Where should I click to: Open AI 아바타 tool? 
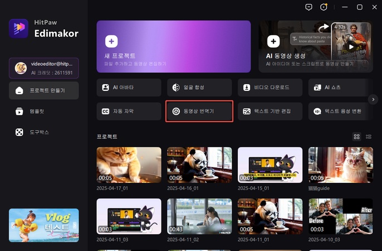(128, 88)
